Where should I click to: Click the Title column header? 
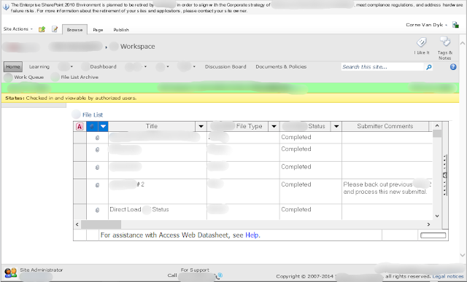pyautogui.click(x=152, y=126)
